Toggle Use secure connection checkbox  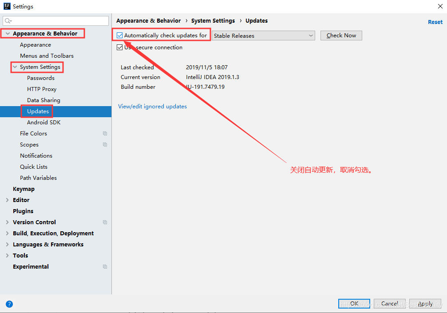[120, 48]
